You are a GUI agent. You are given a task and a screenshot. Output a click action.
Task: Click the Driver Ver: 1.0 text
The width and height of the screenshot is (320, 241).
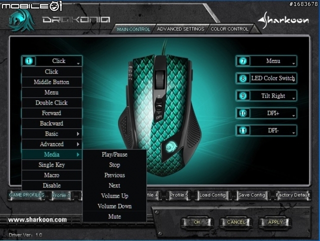coord(25,235)
